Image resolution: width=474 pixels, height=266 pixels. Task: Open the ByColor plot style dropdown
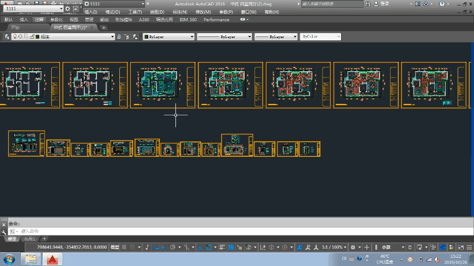[x=320, y=36]
